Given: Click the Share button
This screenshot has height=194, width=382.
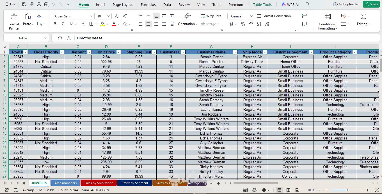Looking at the screenshot, I should pos(371,4).
